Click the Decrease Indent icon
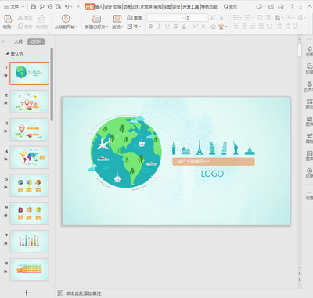The height and width of the screenshot is (298, 313). 260,18
